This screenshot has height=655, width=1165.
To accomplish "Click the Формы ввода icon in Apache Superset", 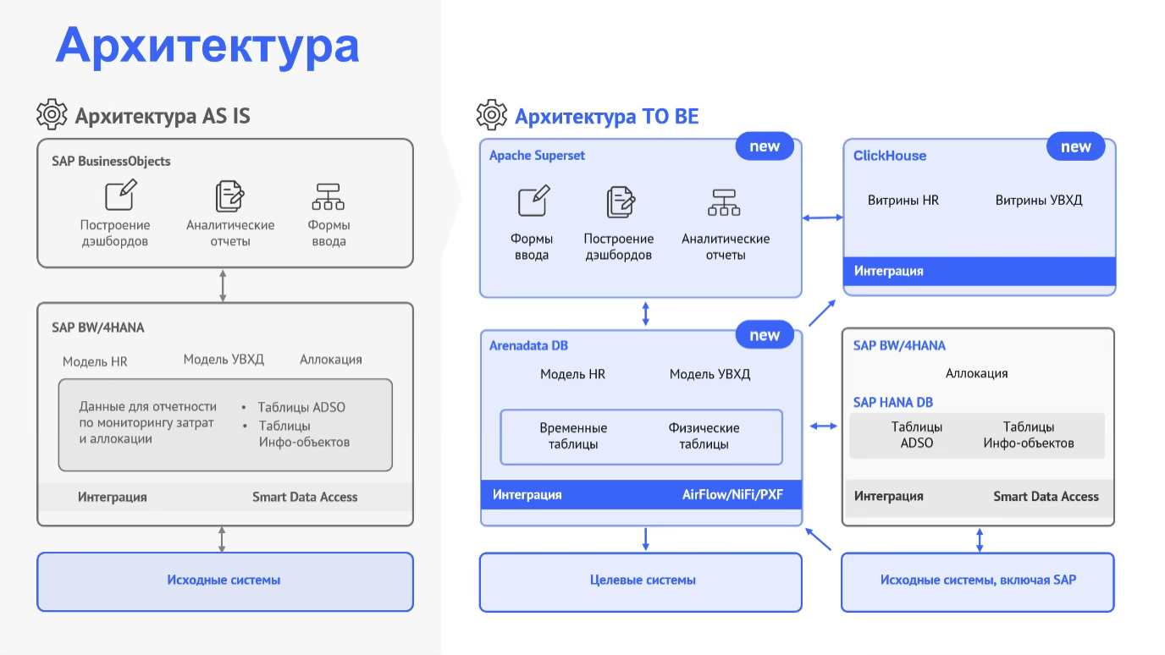I will click(533, 202).
